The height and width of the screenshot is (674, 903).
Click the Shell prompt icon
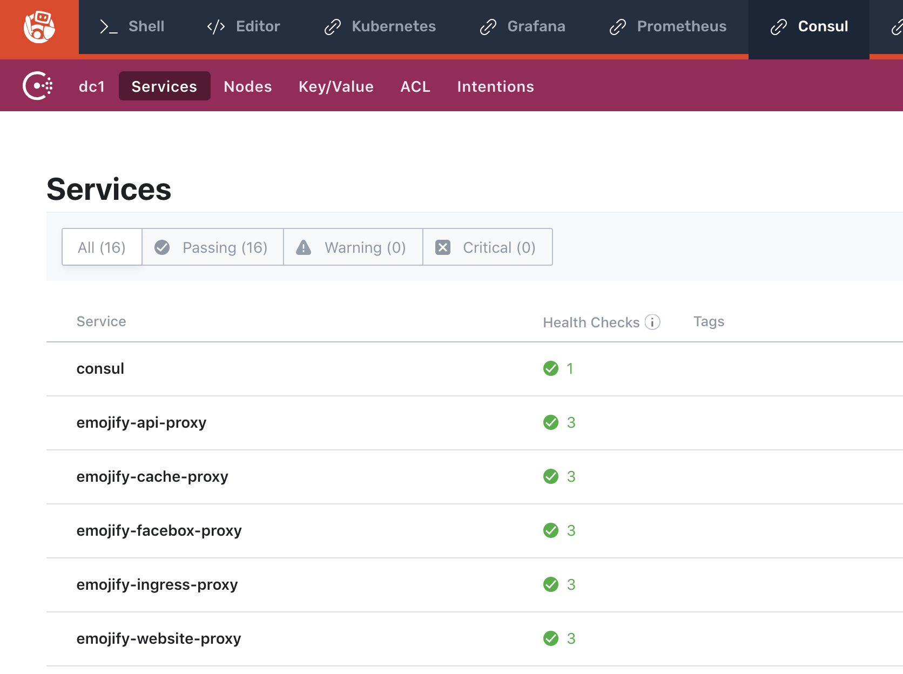coord(109,26)
